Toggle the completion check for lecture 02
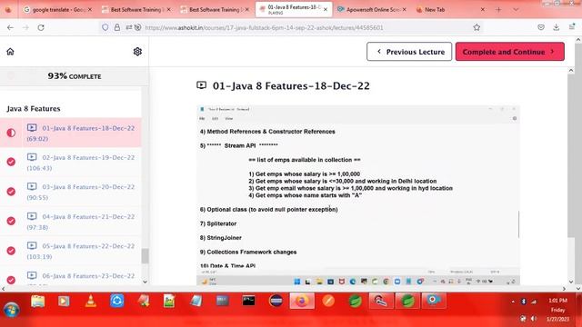The width and height of the screenshot is (582, 327). pos(11,162)
